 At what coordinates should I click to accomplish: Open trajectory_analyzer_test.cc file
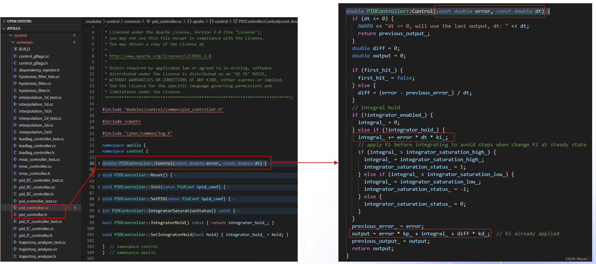click(42, 242)
